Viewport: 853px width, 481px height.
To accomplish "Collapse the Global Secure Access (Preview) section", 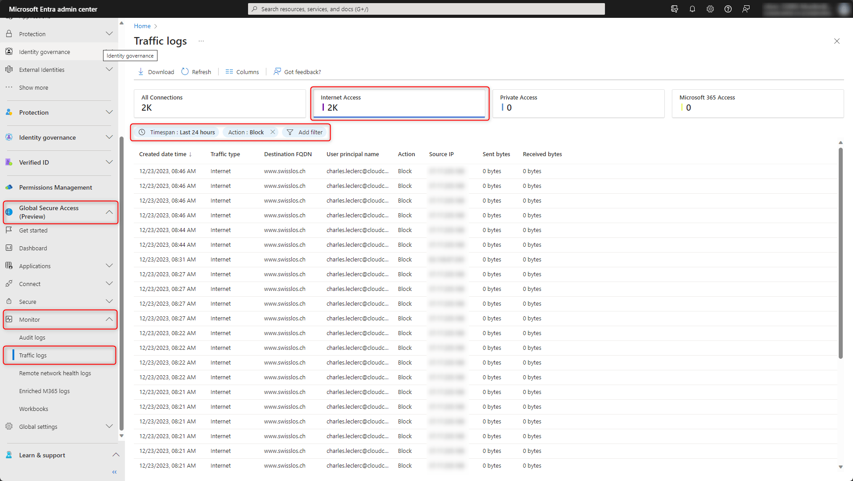I will (x=109, y=212).
